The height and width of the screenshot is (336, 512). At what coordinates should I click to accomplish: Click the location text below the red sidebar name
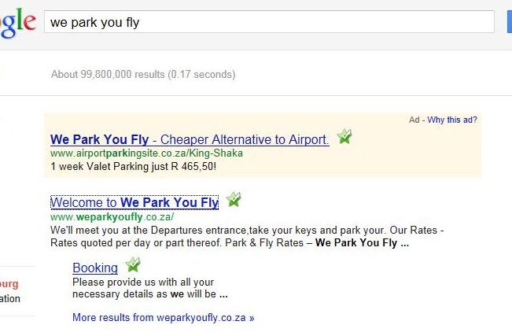click(x=9, y=299)
